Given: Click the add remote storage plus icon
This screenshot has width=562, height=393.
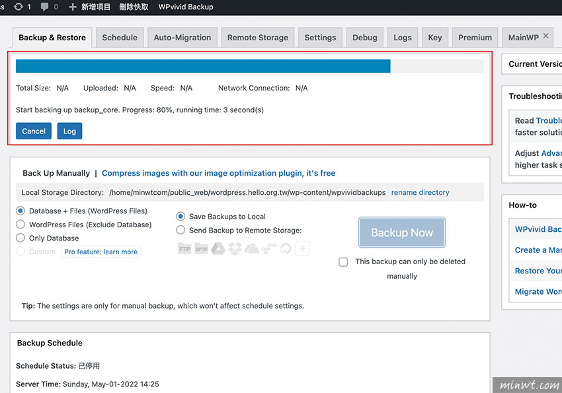Looking at the screenshot, I should pos(303,248).
